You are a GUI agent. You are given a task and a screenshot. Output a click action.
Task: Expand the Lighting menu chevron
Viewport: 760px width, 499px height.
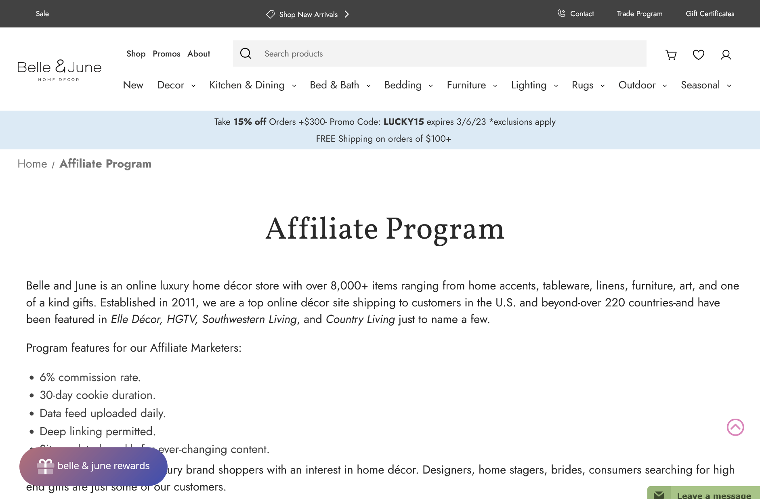point(556,86)
